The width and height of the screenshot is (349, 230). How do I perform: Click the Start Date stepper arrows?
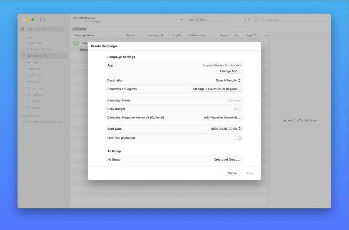click(239, 129)
